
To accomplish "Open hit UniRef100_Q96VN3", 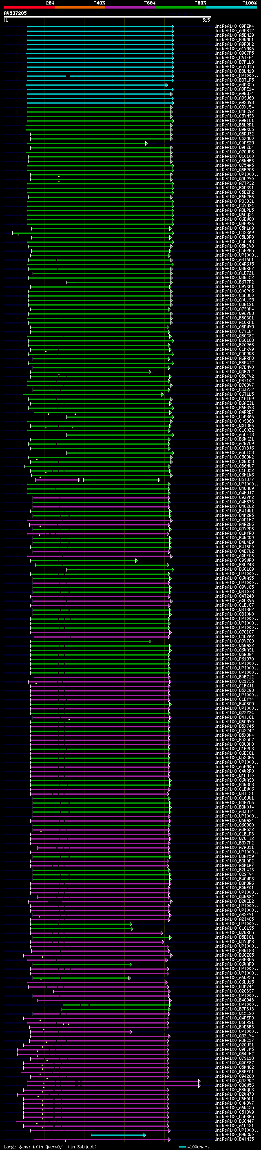I will click(234, 314).
